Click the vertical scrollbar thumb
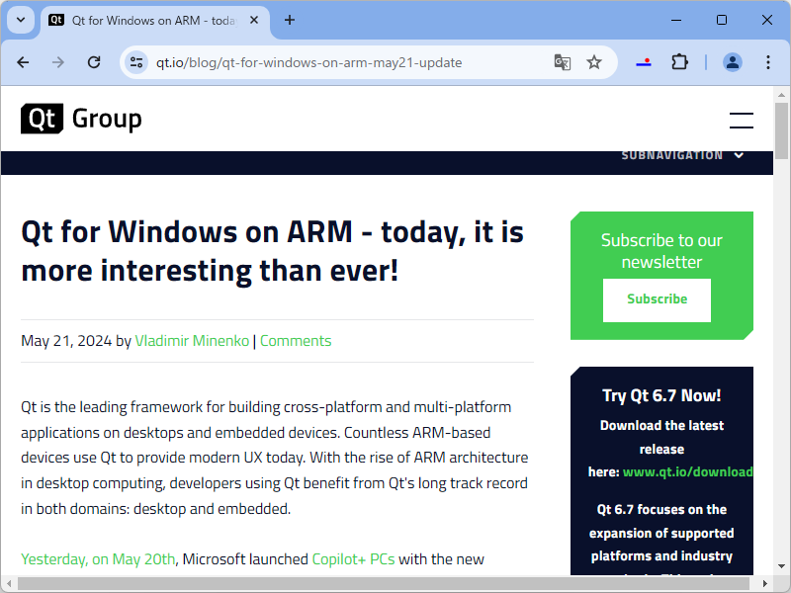The width and height of the screenshot is (791, 593). click(781, 131)
